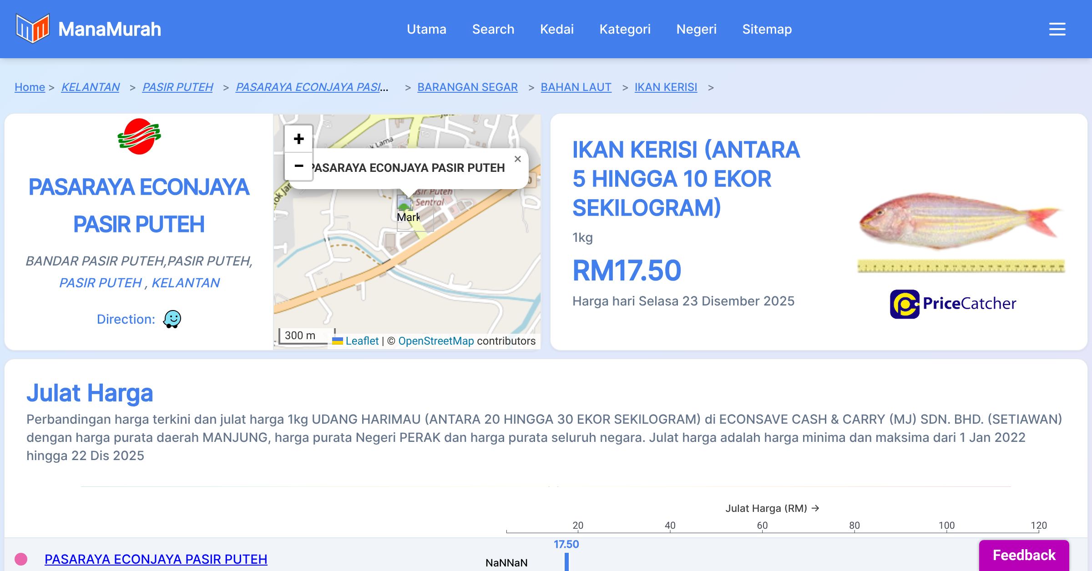The height and width of the screenshot is (571, 1092).
Task: Open the Leaflet attribution link
Action: pyautogui.click(x=362, y=341)
